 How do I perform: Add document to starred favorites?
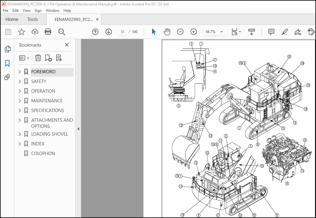click(21, 32)
